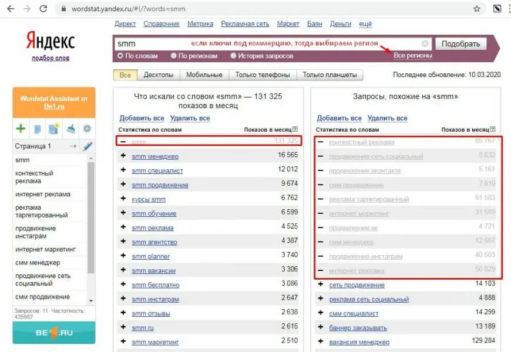Select the История запросов radio button
This screenshot has height=352, width=511.
[x=233, y=56]
